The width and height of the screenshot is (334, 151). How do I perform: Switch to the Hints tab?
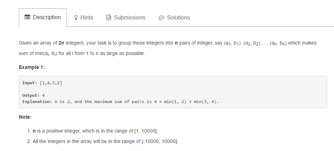coord(83,17)
